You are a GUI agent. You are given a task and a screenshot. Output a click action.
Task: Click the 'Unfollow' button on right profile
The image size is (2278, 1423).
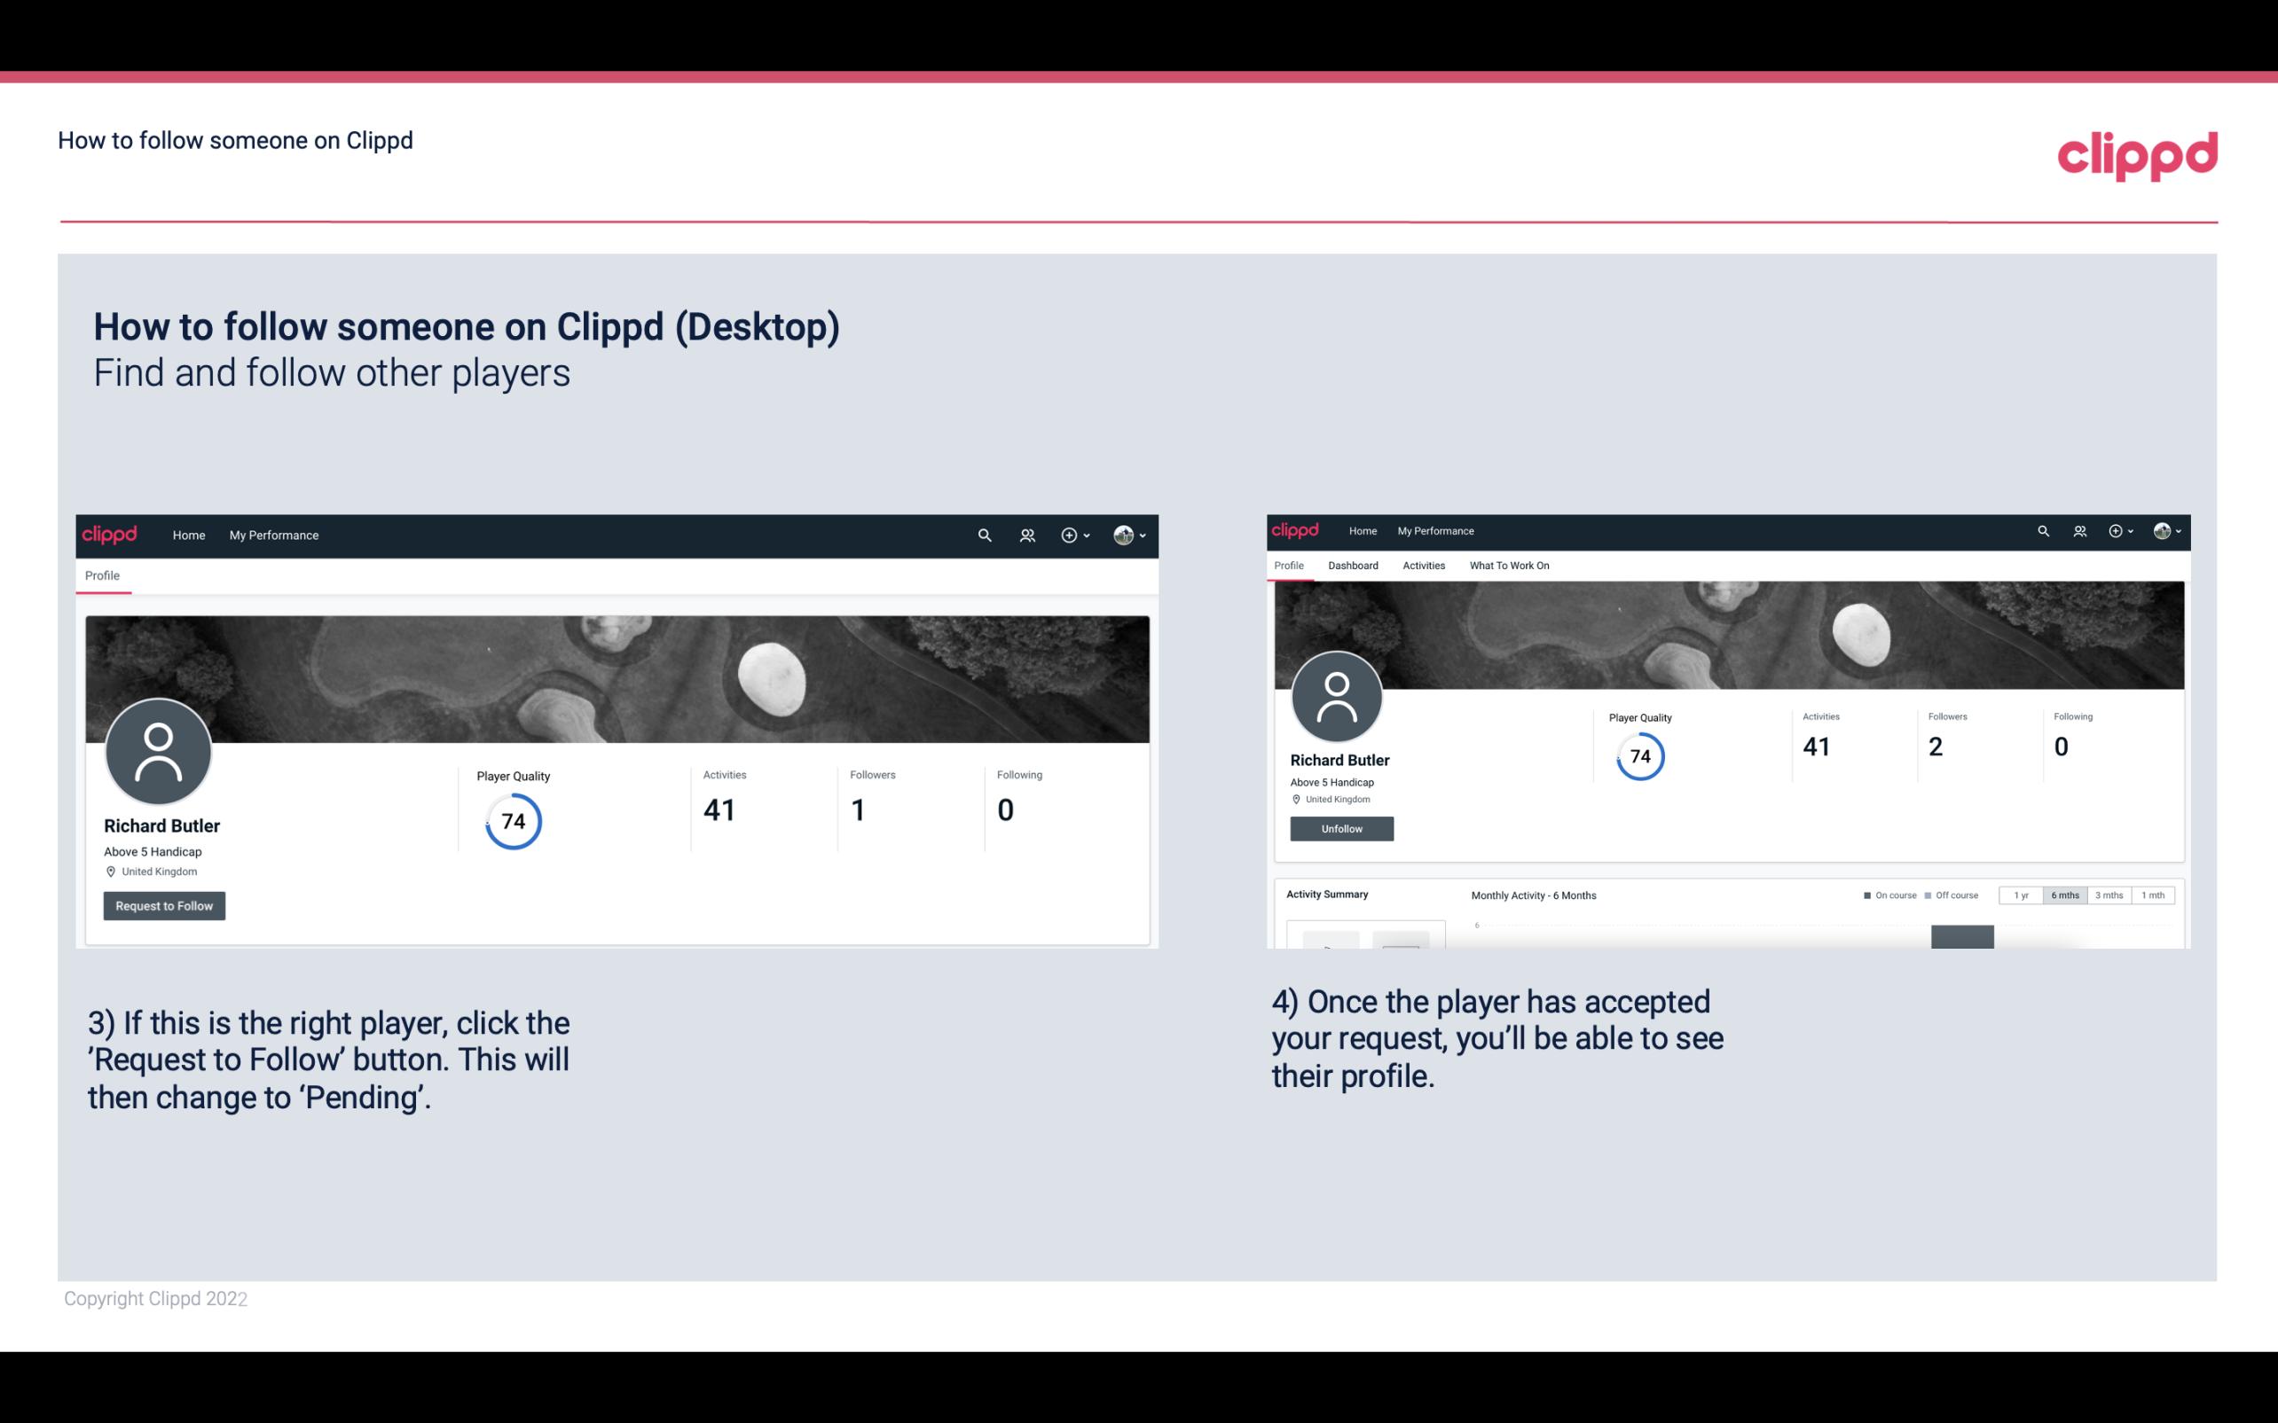pyautogui.click(x=1341, y=828)
